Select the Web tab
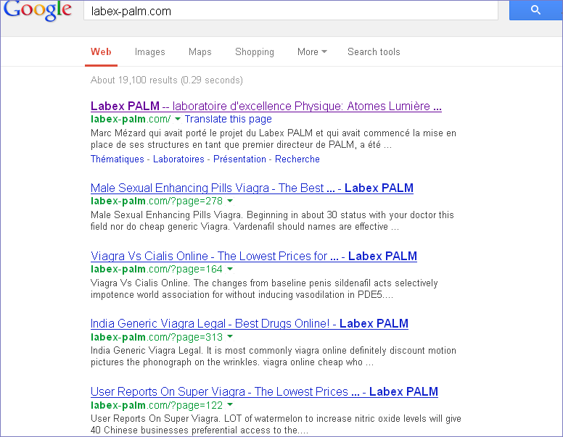563x437 pixels. click(x=101, y=52)
